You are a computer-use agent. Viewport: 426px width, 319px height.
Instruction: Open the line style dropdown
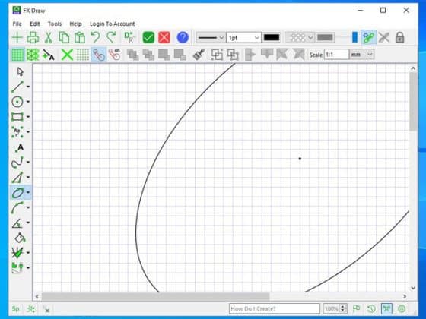click(x=210, y=38)
